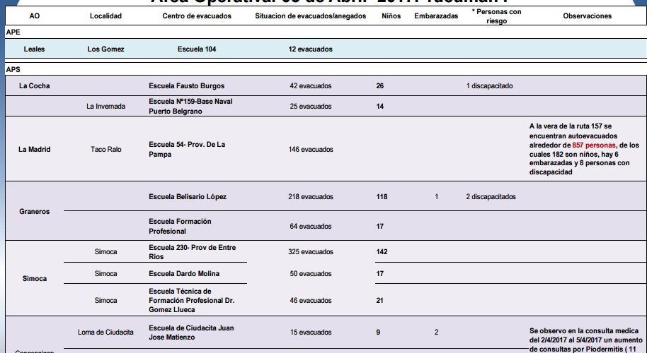Click 'Escuela 54- Prov. De La Pampa'

tap(187, 150)
